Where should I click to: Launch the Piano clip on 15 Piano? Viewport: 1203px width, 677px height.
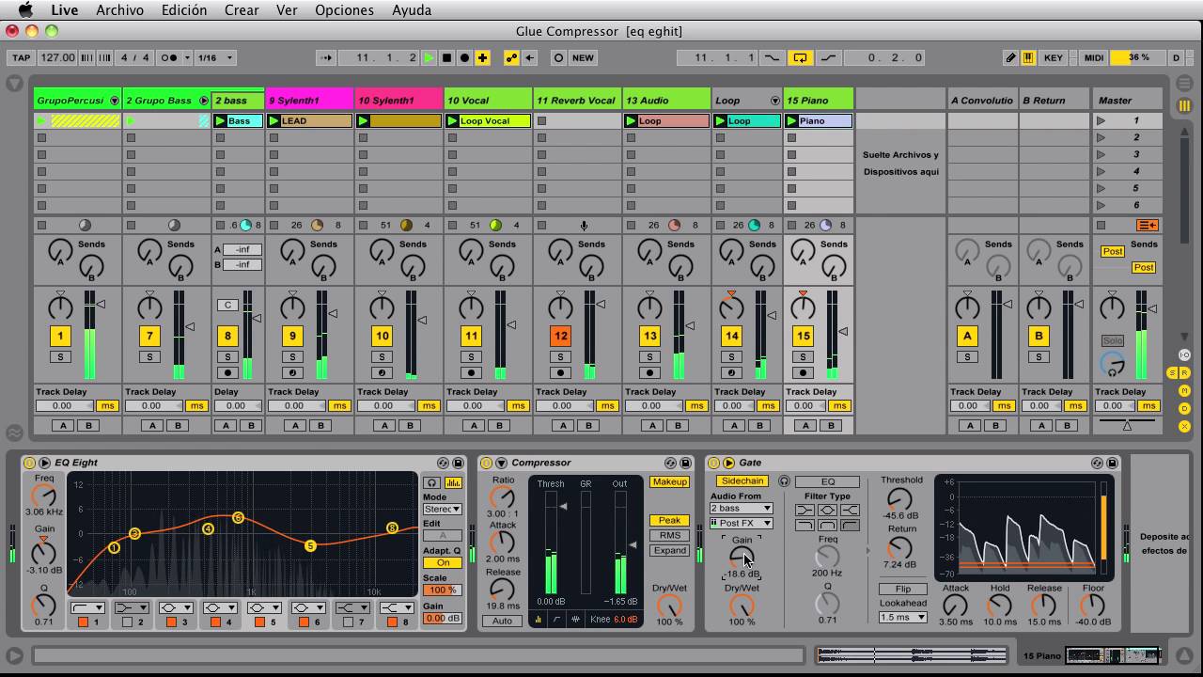pos(792,121)
